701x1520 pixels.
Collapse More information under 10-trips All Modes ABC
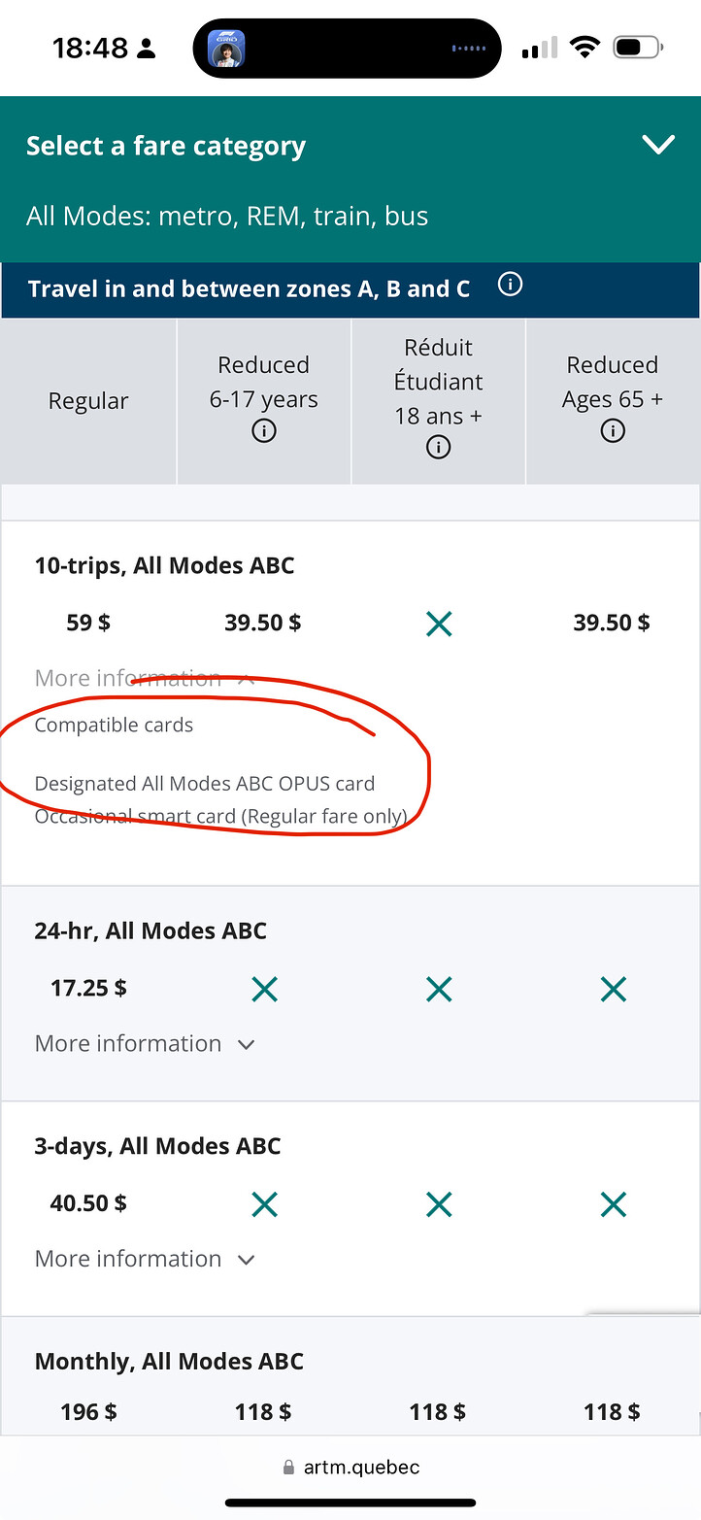pos(145,678)
